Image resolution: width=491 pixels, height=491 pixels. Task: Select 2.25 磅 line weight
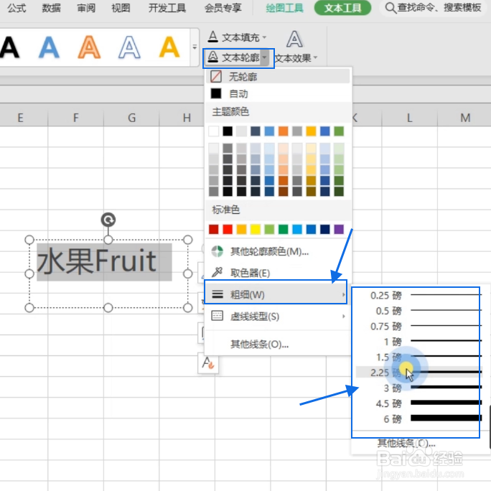coord(418,373)
